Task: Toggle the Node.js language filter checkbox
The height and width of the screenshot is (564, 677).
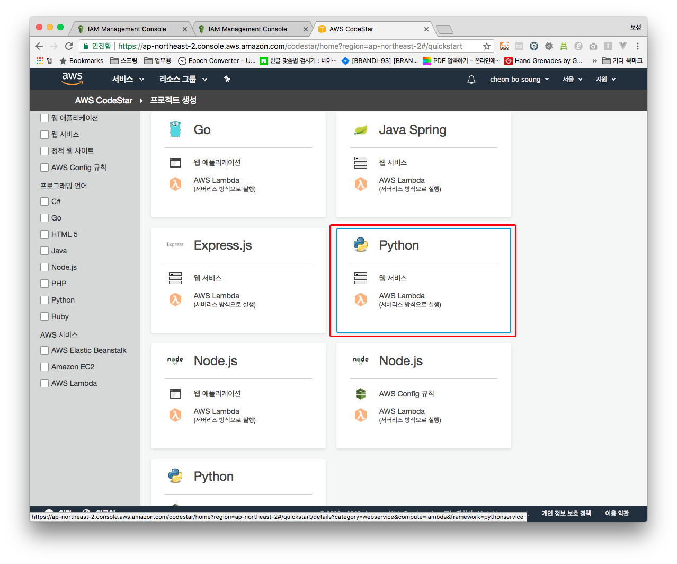Action: coord(44,267)
